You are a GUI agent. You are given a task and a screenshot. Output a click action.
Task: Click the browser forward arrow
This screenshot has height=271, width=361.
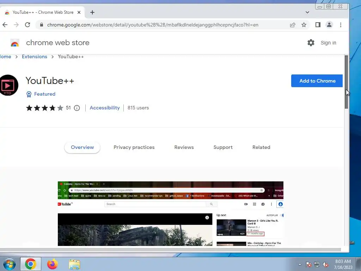coord(16,25)
